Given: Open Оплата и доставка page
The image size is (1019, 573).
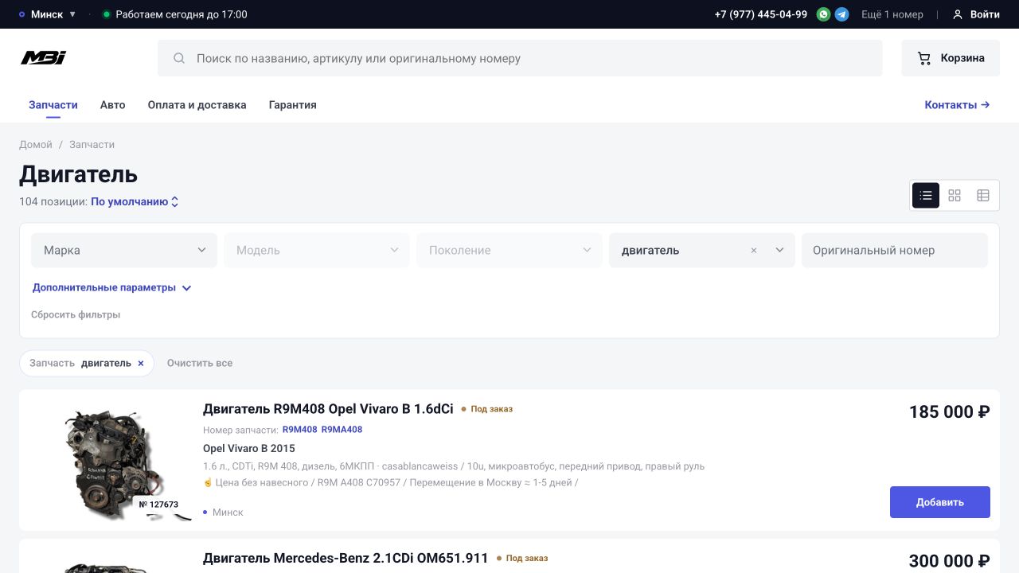Looking at the screenshot, I should (197, 105).
